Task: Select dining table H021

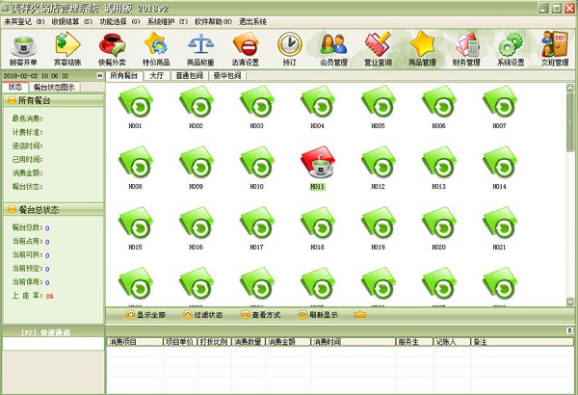Action: click(499, 228)
